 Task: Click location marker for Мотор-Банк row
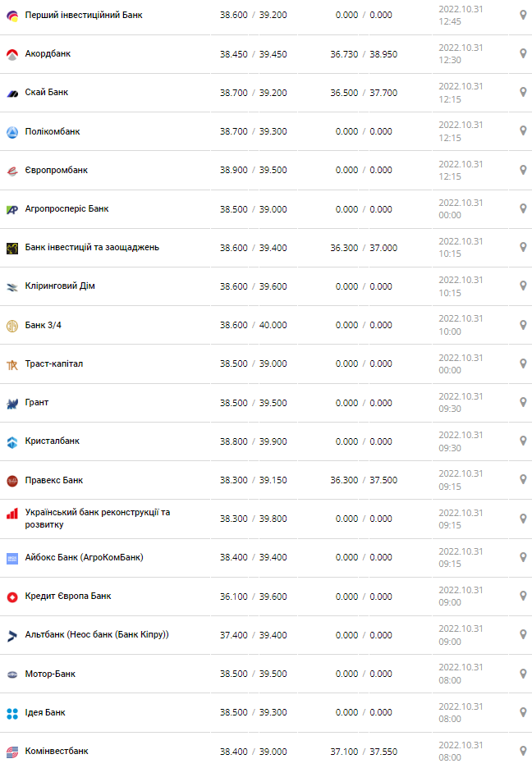[523, 674]
